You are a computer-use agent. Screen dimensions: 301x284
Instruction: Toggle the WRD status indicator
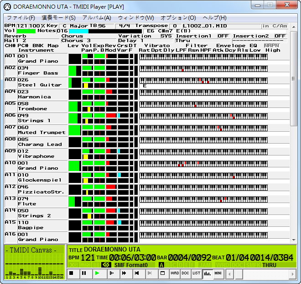[223, 265]
